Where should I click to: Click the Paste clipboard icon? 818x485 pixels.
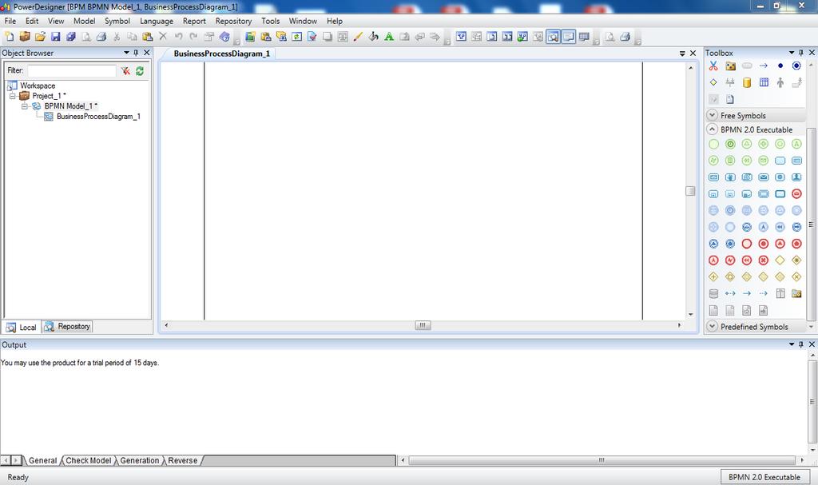tap(148, 37)
